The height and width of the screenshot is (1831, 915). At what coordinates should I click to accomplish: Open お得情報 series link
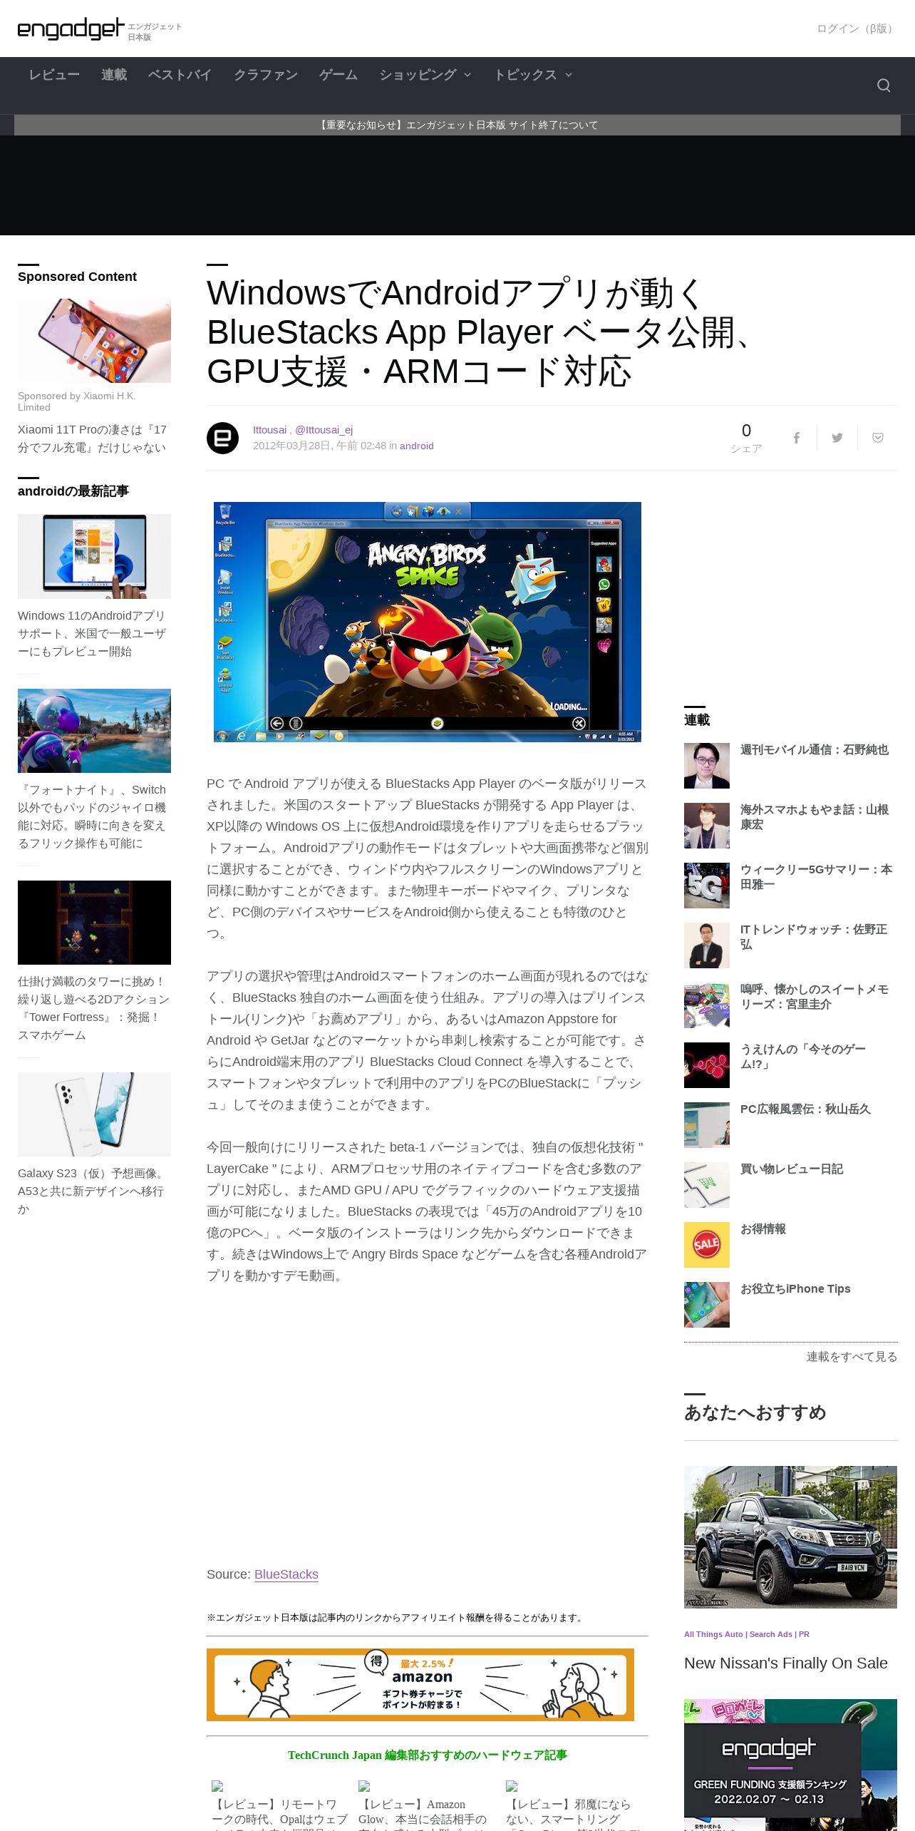coord(763,1229)
